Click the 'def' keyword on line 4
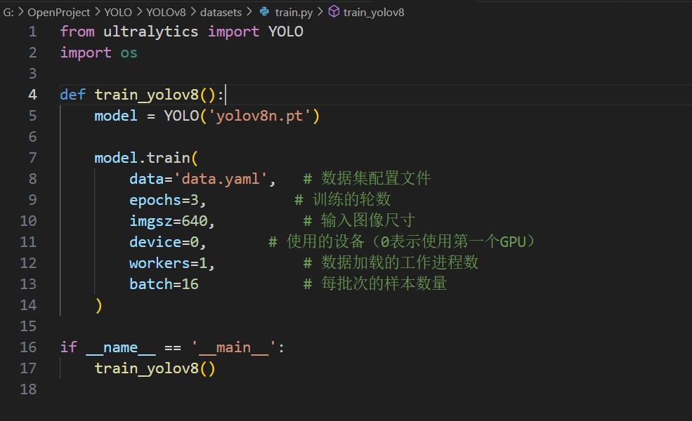 (x=72, y=95)
